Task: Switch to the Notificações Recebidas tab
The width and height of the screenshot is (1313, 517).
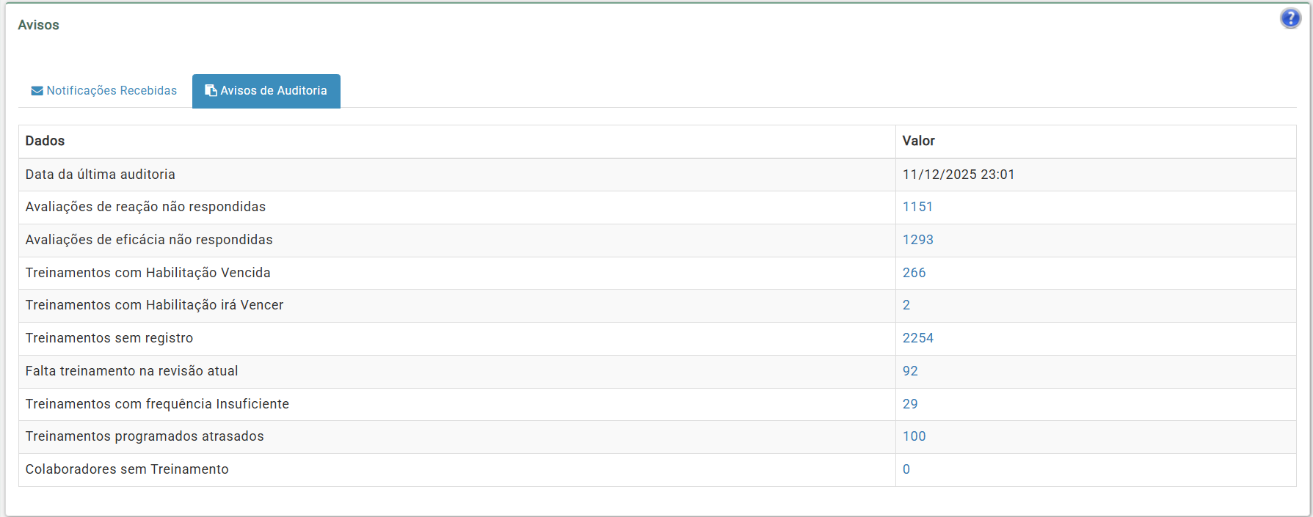Action: (x=112, y=91)
